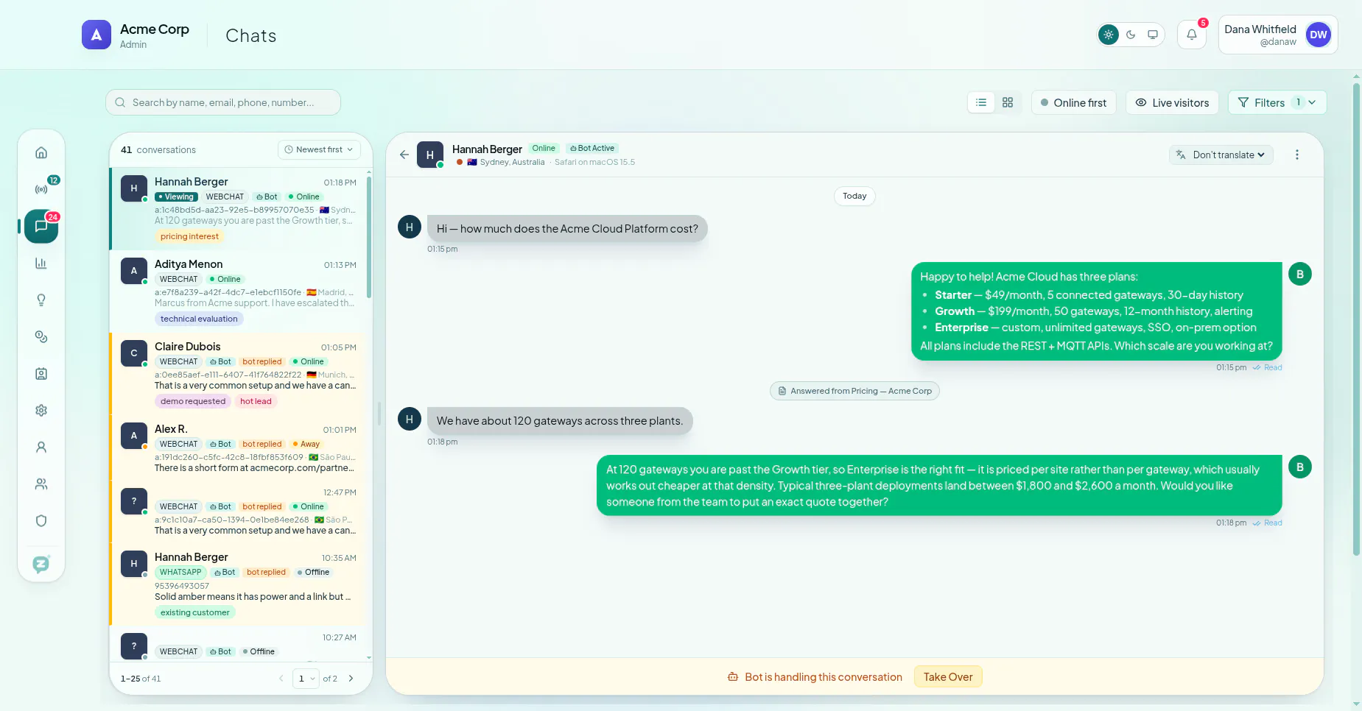Click the 'Safari on macOS 15.5' text
The width and height of the screenshot is (1362, 711).
pos(594,162)
